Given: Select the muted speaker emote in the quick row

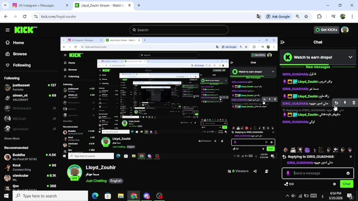Looking at the screenshot, I should (336, 150).
